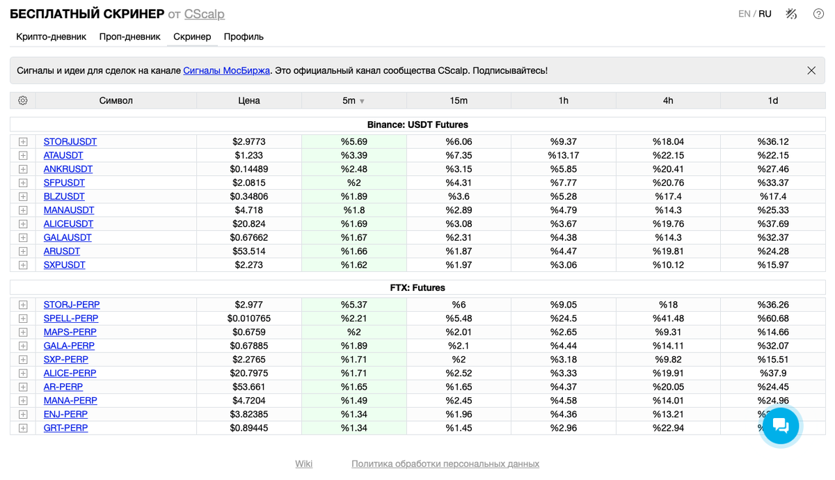Expand the GRT-PERP row
This screenshot has height=480, width=835.
23,428
